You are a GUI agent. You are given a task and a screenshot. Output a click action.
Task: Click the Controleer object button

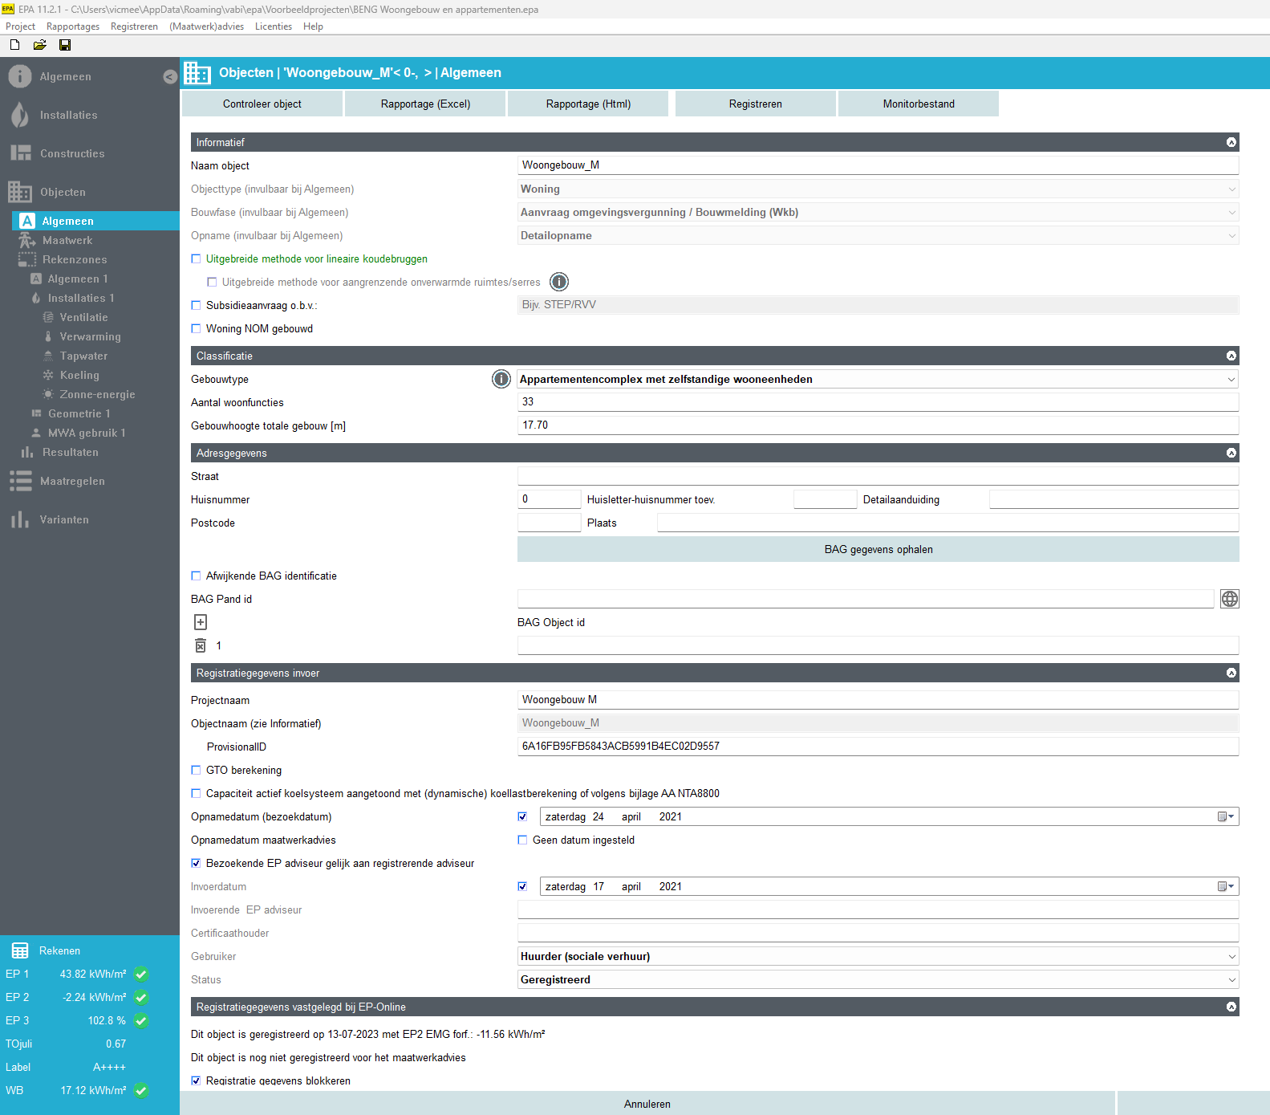tap(262, 104)
